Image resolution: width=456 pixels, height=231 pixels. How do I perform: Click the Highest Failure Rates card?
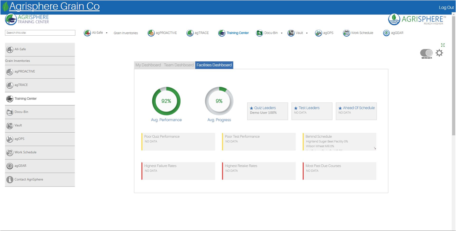pyautogui.click(x=178, y=171)
